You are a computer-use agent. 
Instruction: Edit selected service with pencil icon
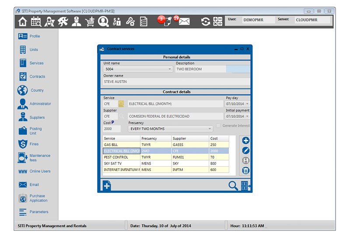(x=246, y=150)
